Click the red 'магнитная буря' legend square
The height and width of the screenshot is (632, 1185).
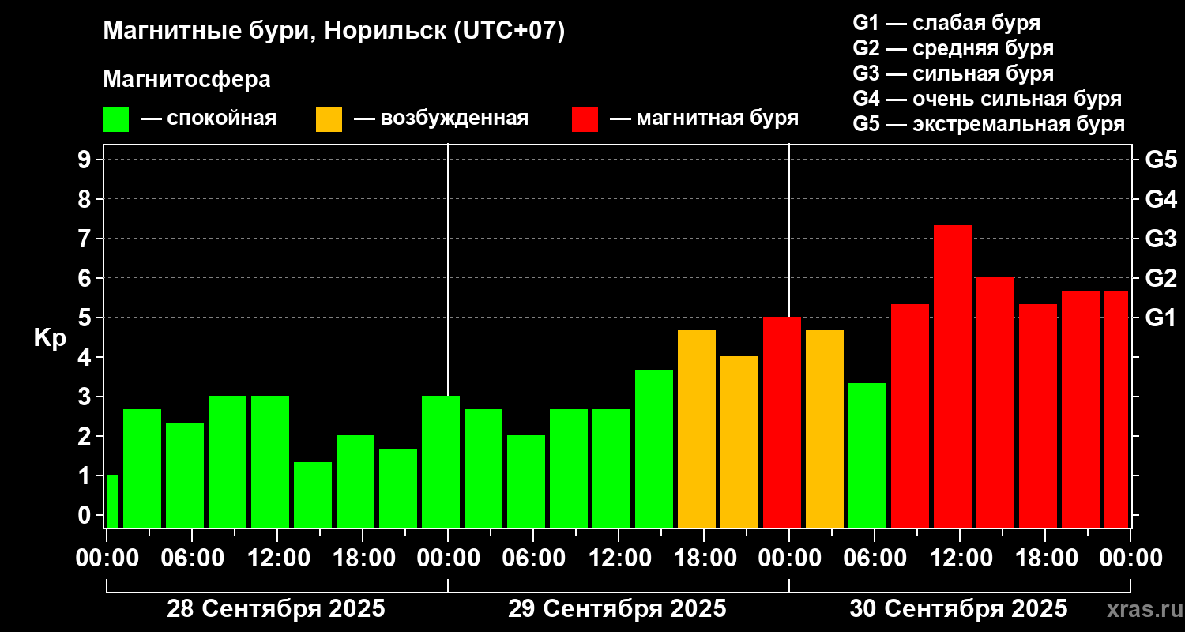pyautogui.click(x=585, y=119)
